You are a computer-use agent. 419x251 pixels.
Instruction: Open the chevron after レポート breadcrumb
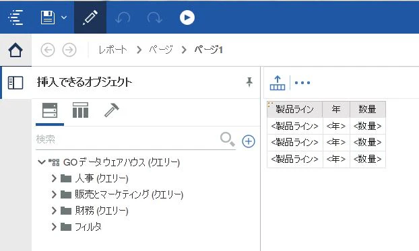pyautogui.click(x=139, y=50)
